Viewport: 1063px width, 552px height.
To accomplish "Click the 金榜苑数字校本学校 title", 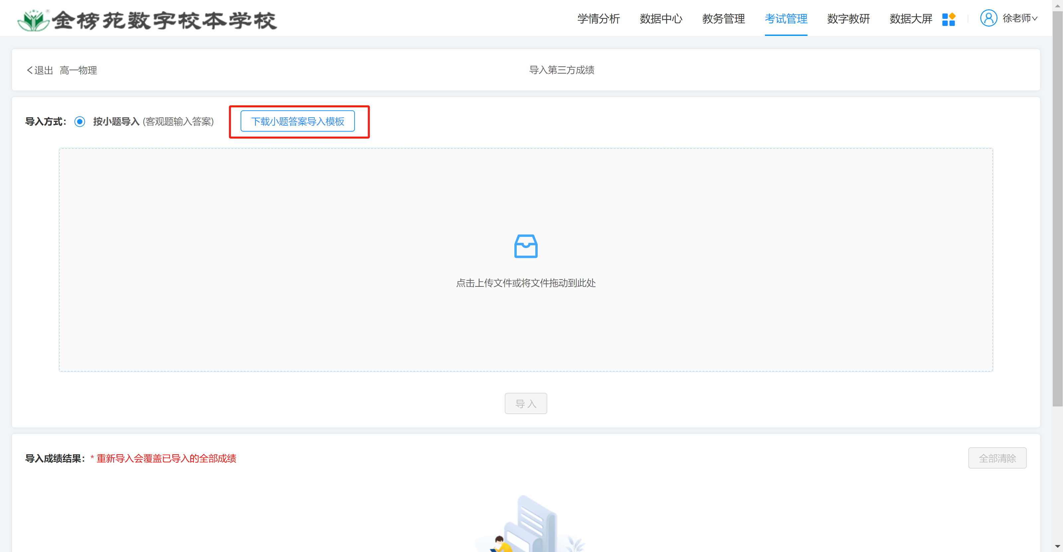I will (x=164, y=20).
